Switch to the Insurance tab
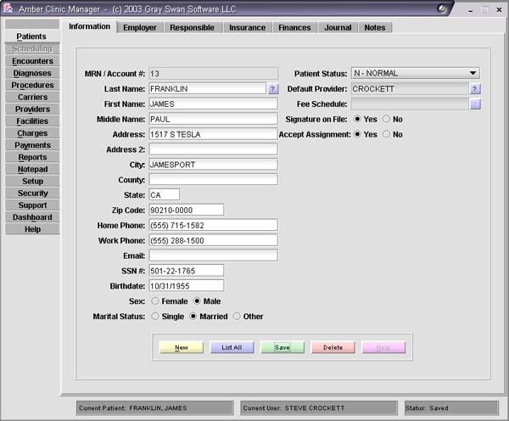The width and height of the screenshot is (509, 421). click(248, 27)
